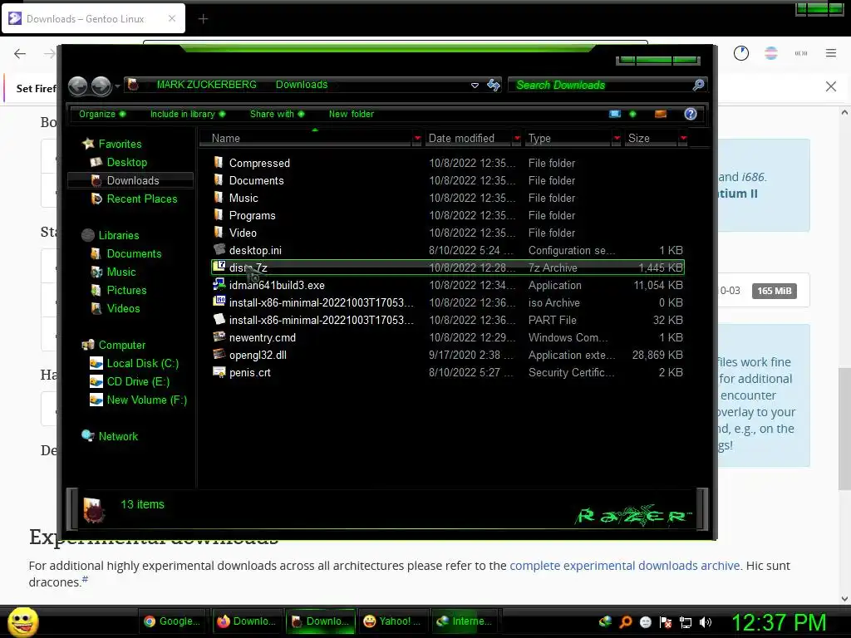The width and height of the screenshot is (851, 638).
Task: Open Local Disk (C:) in navigation pane
Action: (x=142, y=364)
